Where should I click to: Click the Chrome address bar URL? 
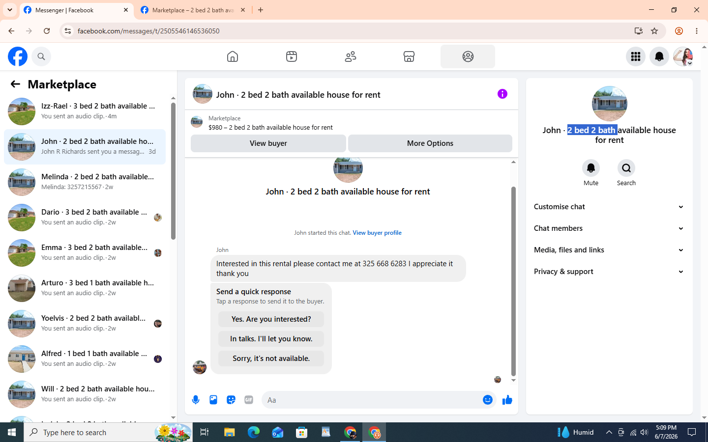(148, 31)
